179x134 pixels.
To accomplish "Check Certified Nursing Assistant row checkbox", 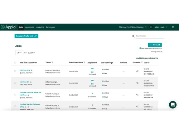I will tap(15, 106).
